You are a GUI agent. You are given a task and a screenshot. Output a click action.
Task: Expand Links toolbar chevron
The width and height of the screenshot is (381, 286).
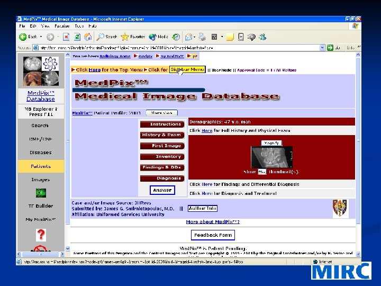pos(359,47)
